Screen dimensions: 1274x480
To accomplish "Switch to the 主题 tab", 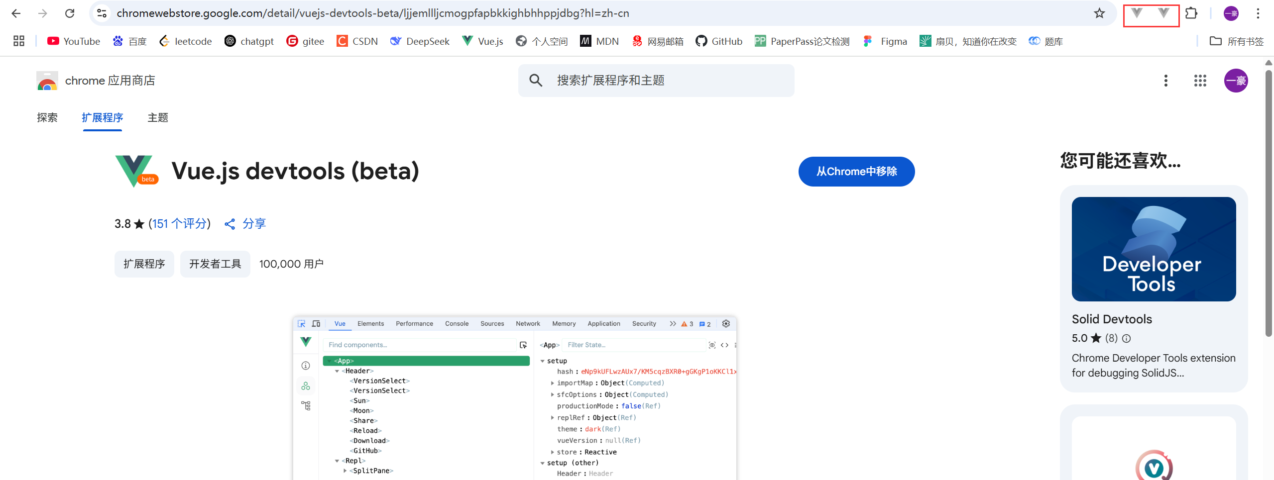I will click(158, 118).
